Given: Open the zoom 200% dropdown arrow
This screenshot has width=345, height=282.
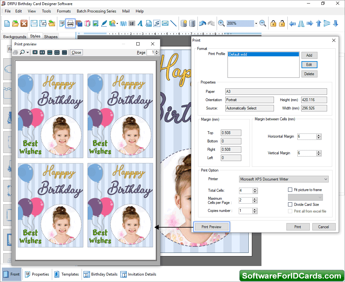Looking at the screenshot, I should 256,23.
